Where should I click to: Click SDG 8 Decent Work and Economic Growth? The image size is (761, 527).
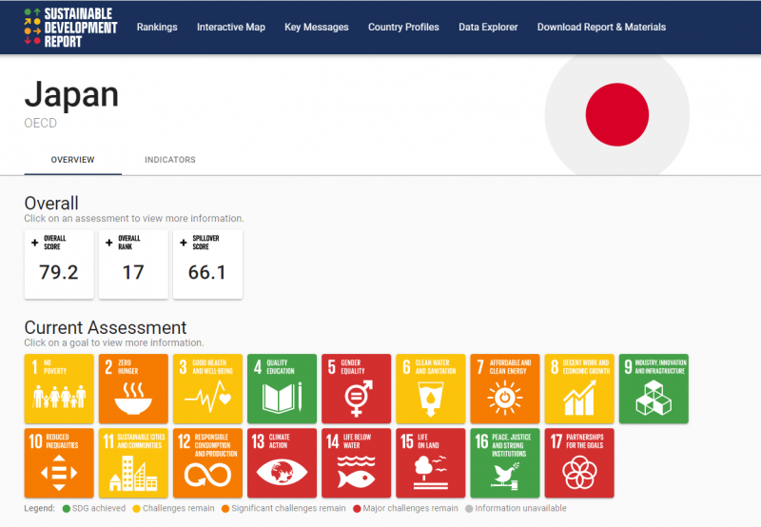[579, 389]
